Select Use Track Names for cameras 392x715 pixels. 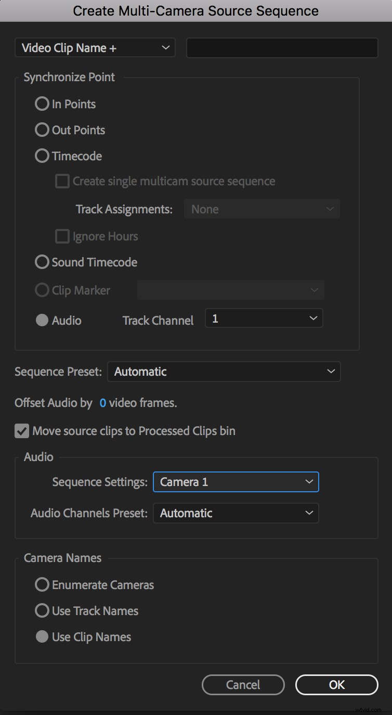[42, 610]
